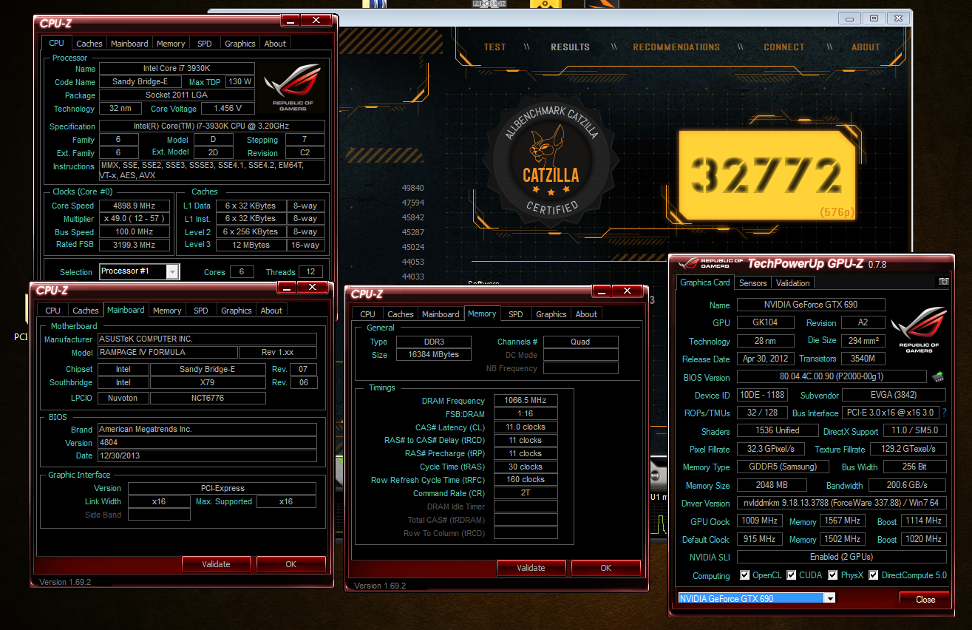Open the CONNECT section in Catzilla

point(784,47)
